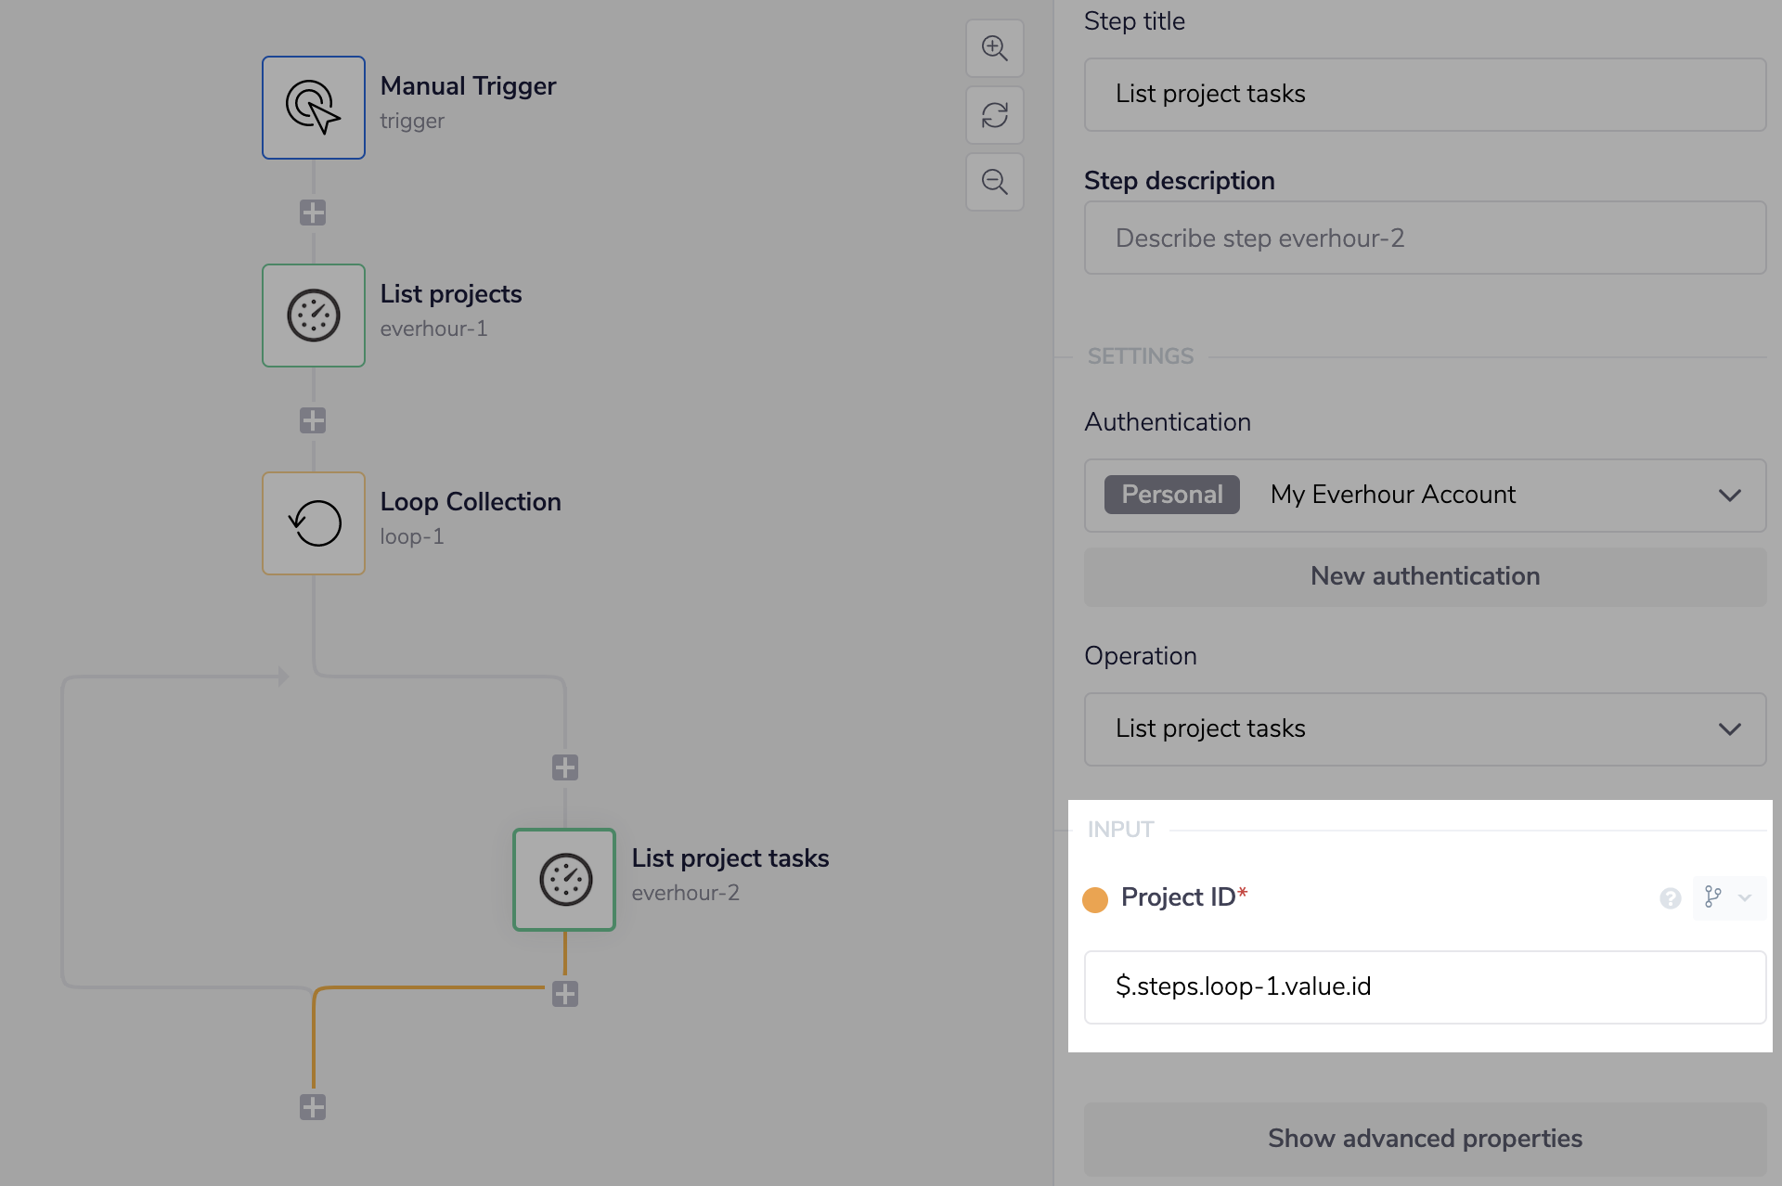Add step below List projects node

click(x=313, y=420)
